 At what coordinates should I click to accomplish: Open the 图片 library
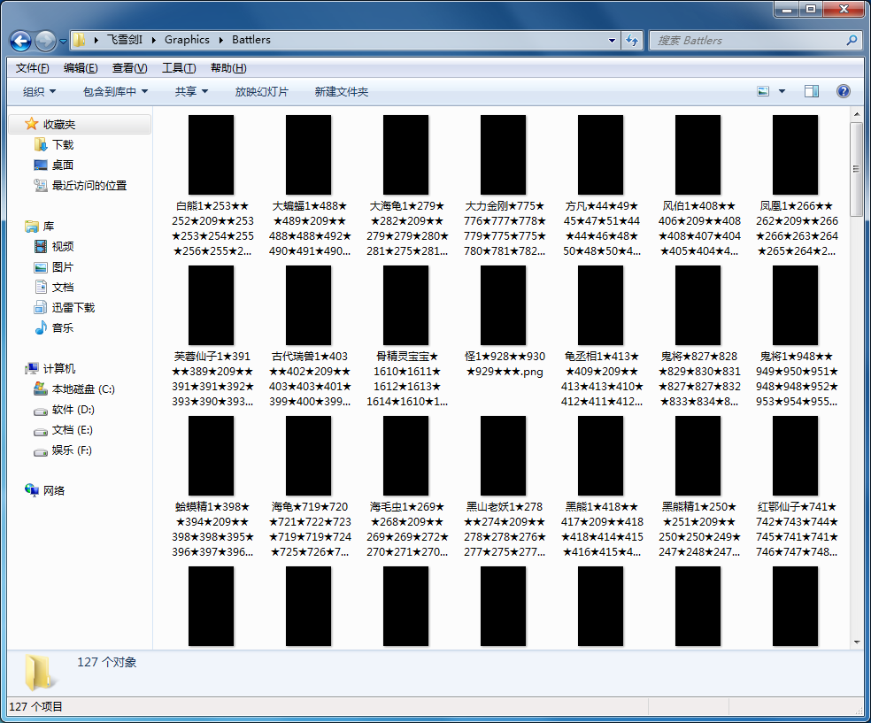click(x=62, y=267)
